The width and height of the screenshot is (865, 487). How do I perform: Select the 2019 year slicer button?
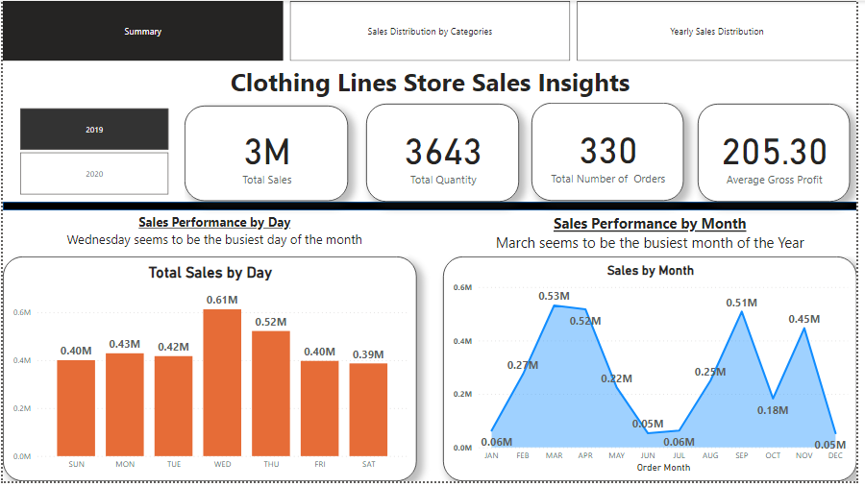(94, 130)
